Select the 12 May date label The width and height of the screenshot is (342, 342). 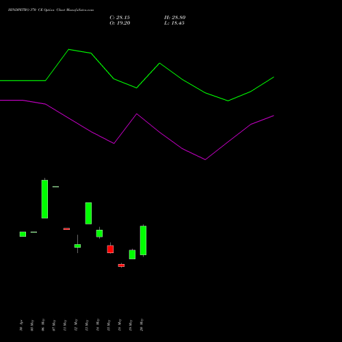click(x=76, y=325)
